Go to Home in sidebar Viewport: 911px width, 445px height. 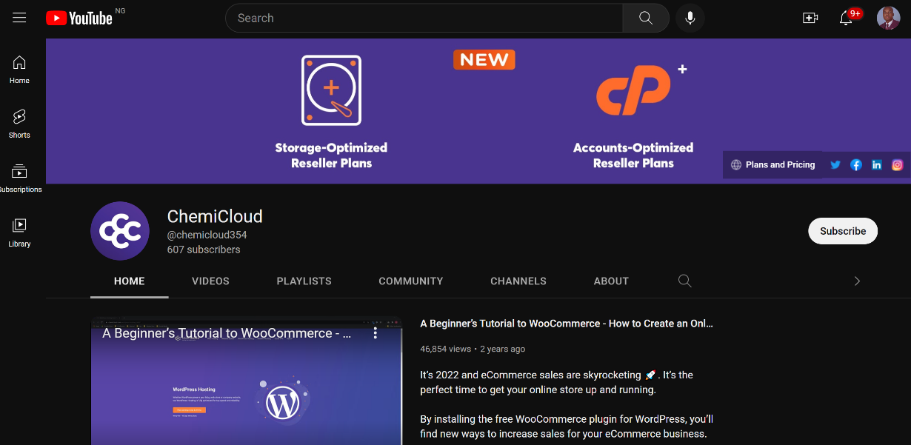pyautogui.click(x=19, y=70)
